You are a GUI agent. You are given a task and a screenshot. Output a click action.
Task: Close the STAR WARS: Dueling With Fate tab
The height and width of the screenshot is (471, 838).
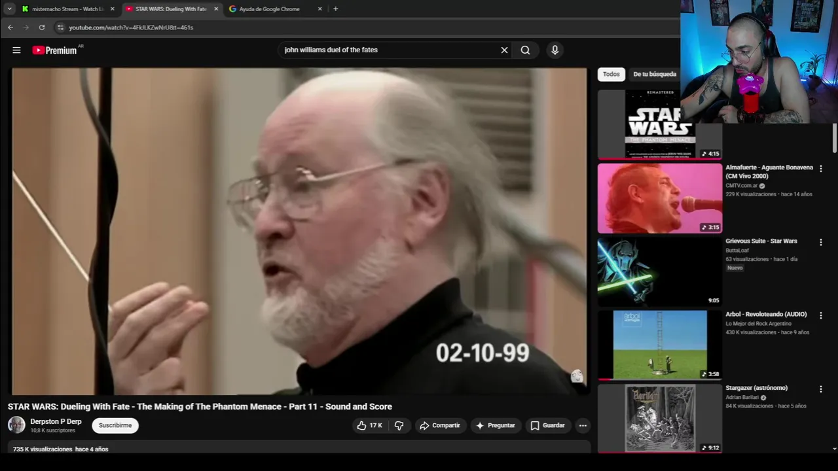click(216, 9)
